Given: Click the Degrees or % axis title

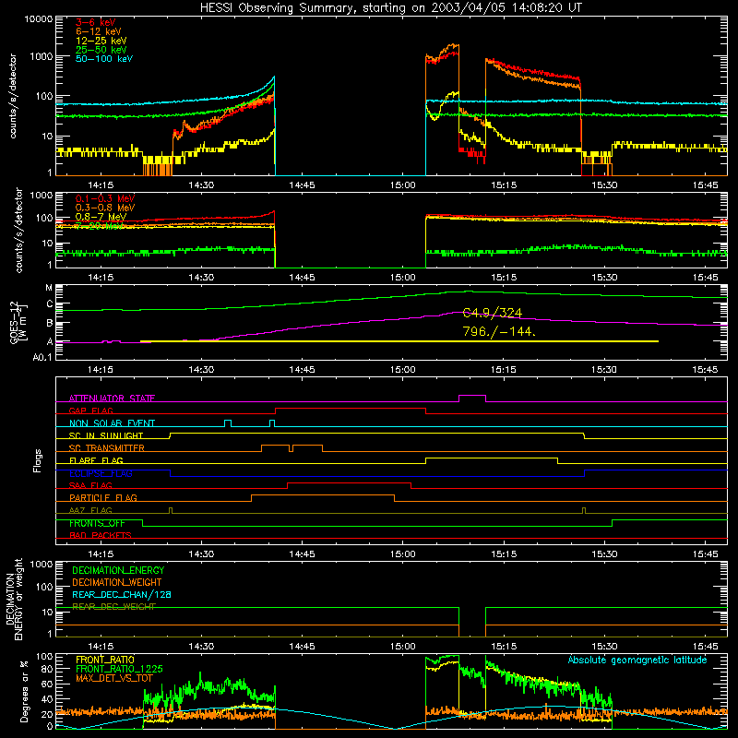Looking at the screenshot, I should (24, 691).
